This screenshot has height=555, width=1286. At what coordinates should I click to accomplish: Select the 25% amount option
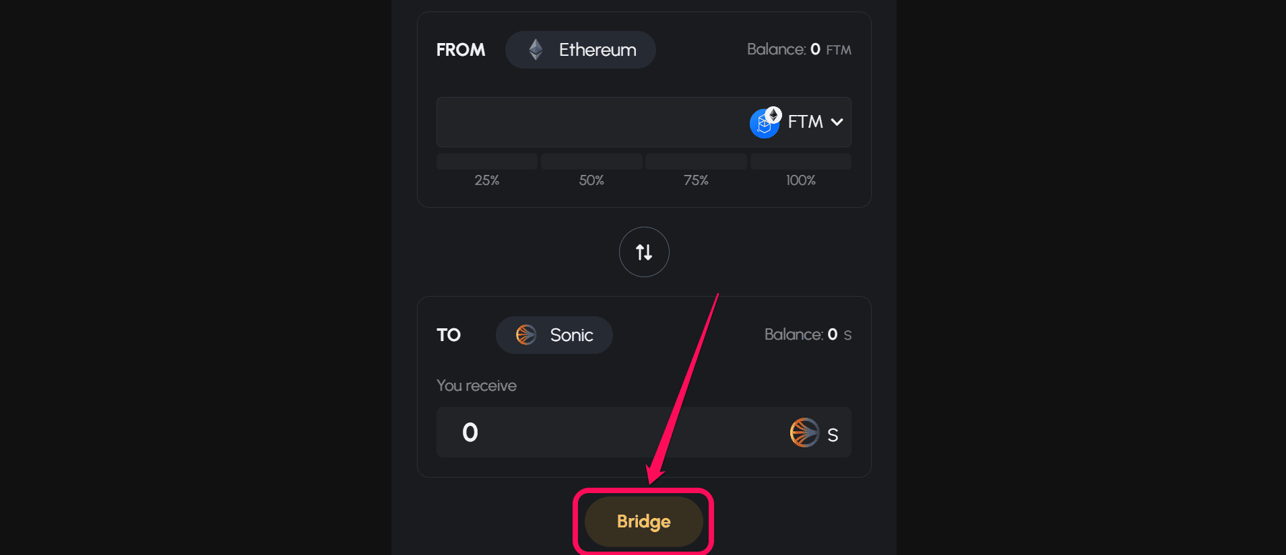(x=487, y=170)
